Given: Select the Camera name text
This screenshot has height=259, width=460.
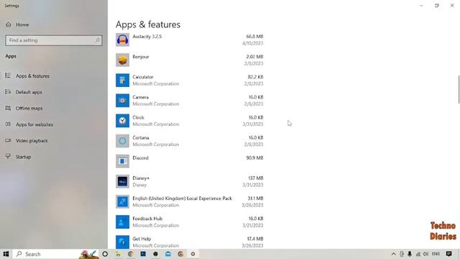Looking at the screenshot, I should pyautogui.click(x=141, y=97).
